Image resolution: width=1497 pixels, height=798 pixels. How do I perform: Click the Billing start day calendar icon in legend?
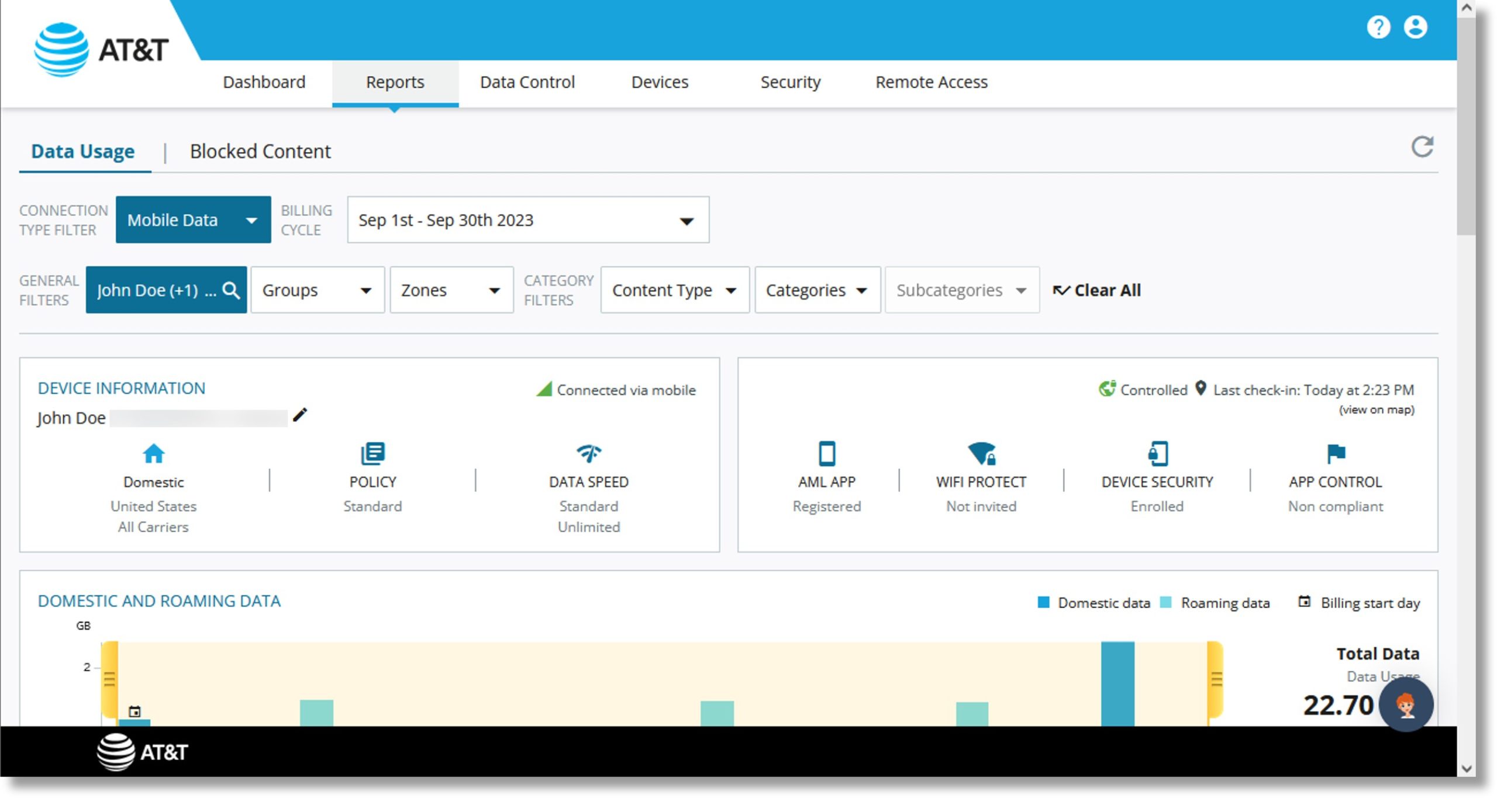[1303, 601]
